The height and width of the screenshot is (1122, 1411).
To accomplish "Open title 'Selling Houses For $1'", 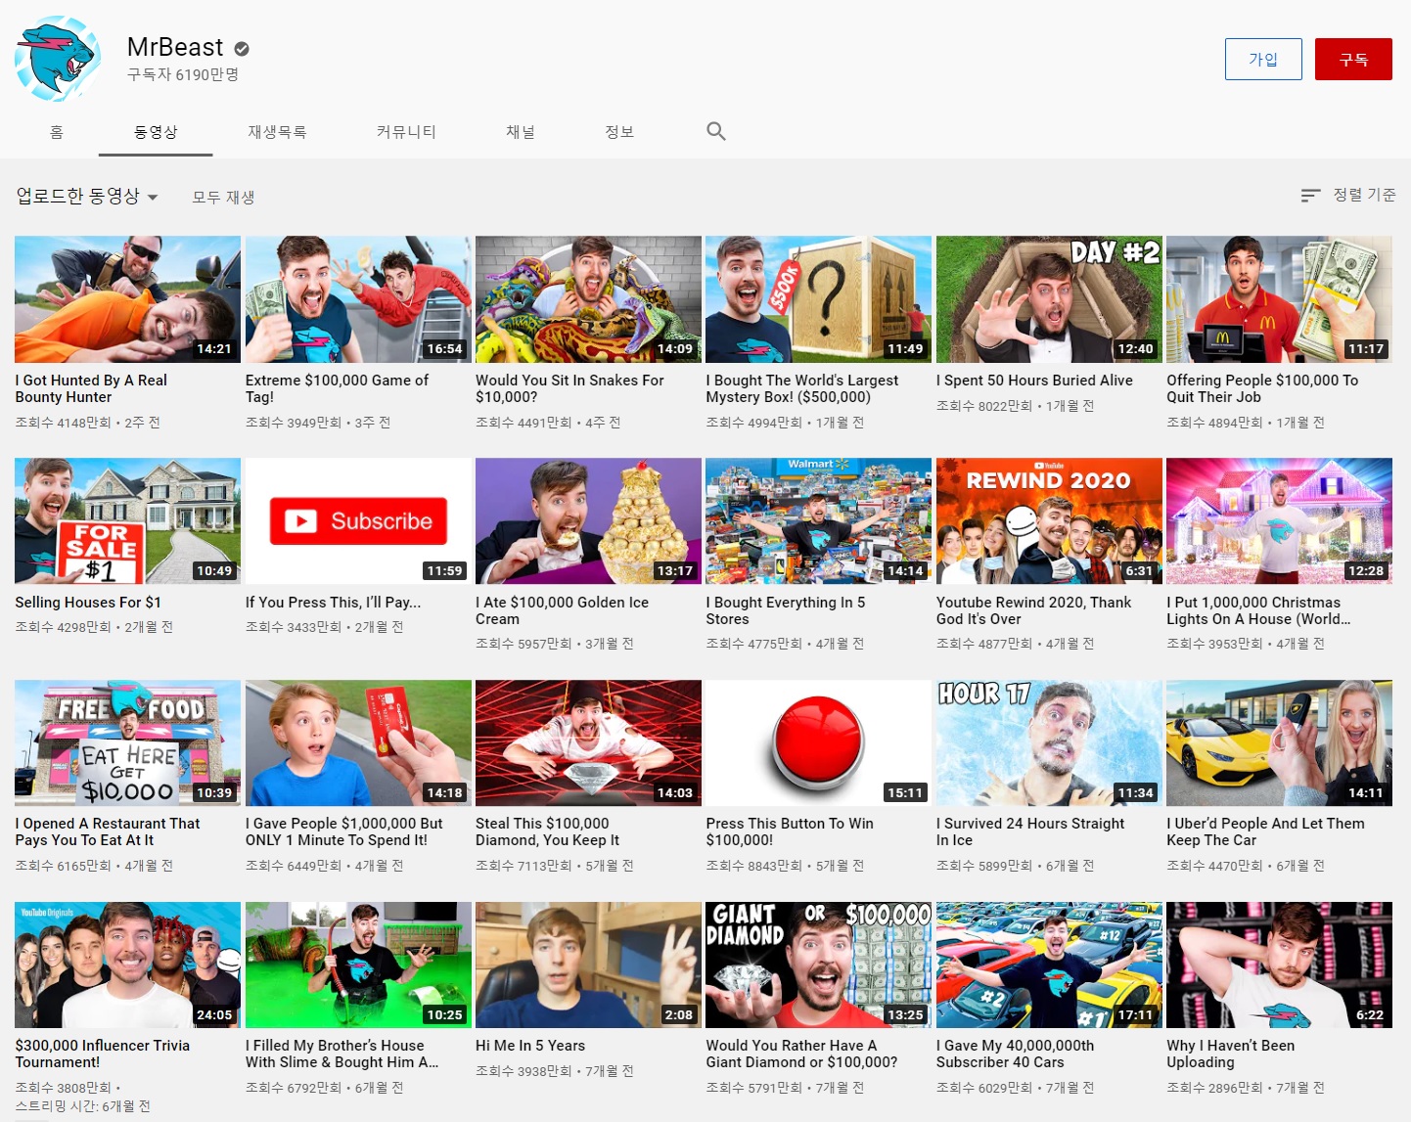I will point(88,603).
